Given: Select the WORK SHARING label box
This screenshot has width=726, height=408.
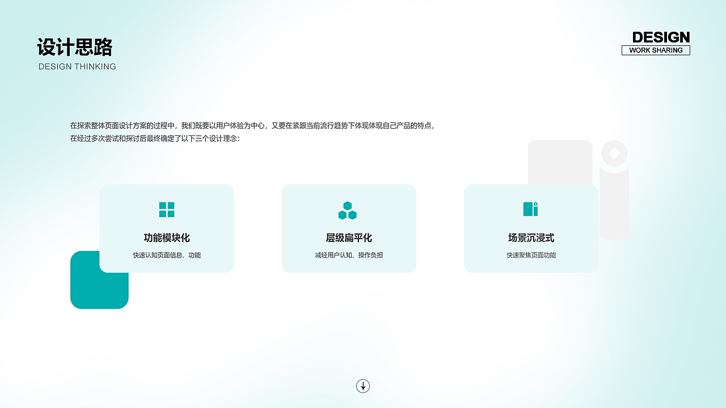Looking at the screenshot, I should (x=656, y=50).
